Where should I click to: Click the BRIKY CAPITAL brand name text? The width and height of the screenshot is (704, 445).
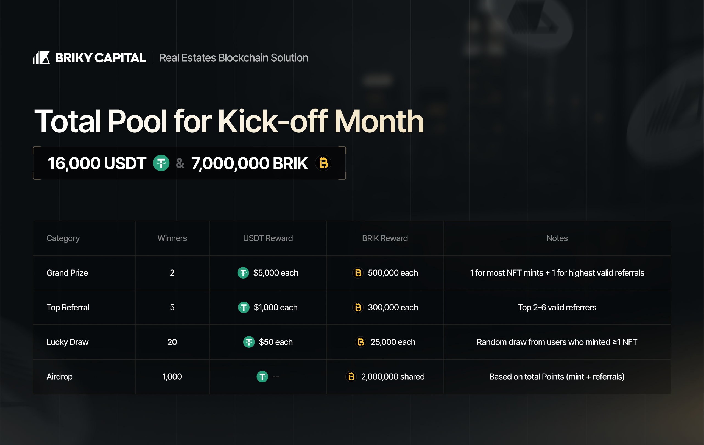pos(100,58)
